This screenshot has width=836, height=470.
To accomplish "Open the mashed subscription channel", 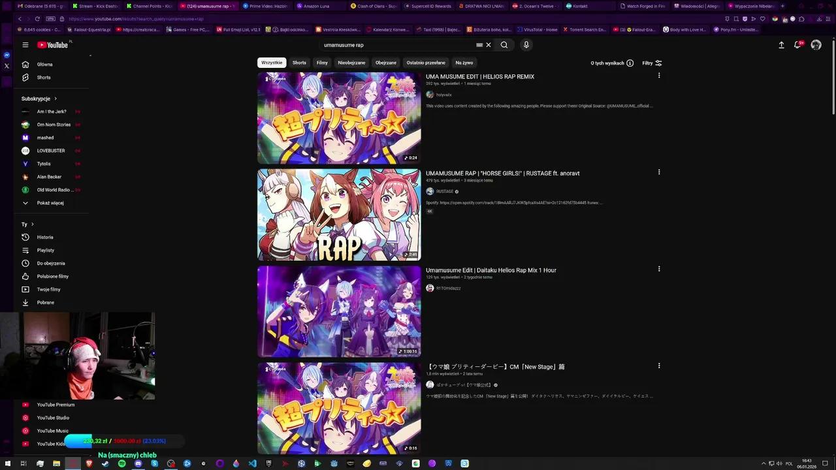I will (45, 138).
